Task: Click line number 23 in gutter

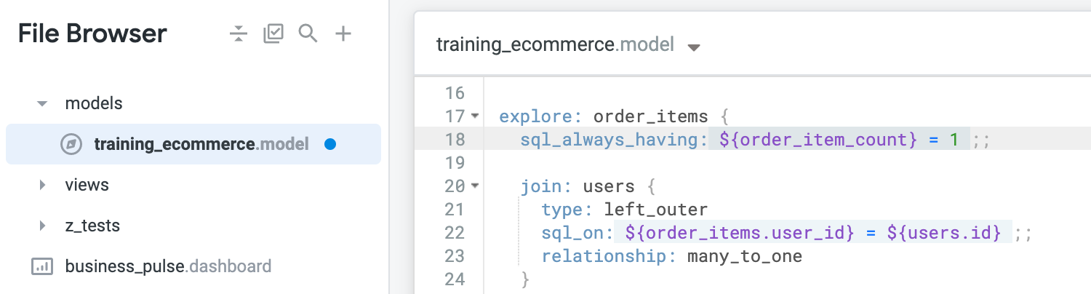Action: (x=454, y=256)
